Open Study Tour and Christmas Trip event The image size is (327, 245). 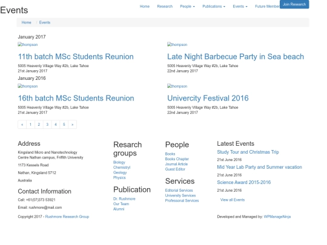pyautogui.click(x=248, y=152)
